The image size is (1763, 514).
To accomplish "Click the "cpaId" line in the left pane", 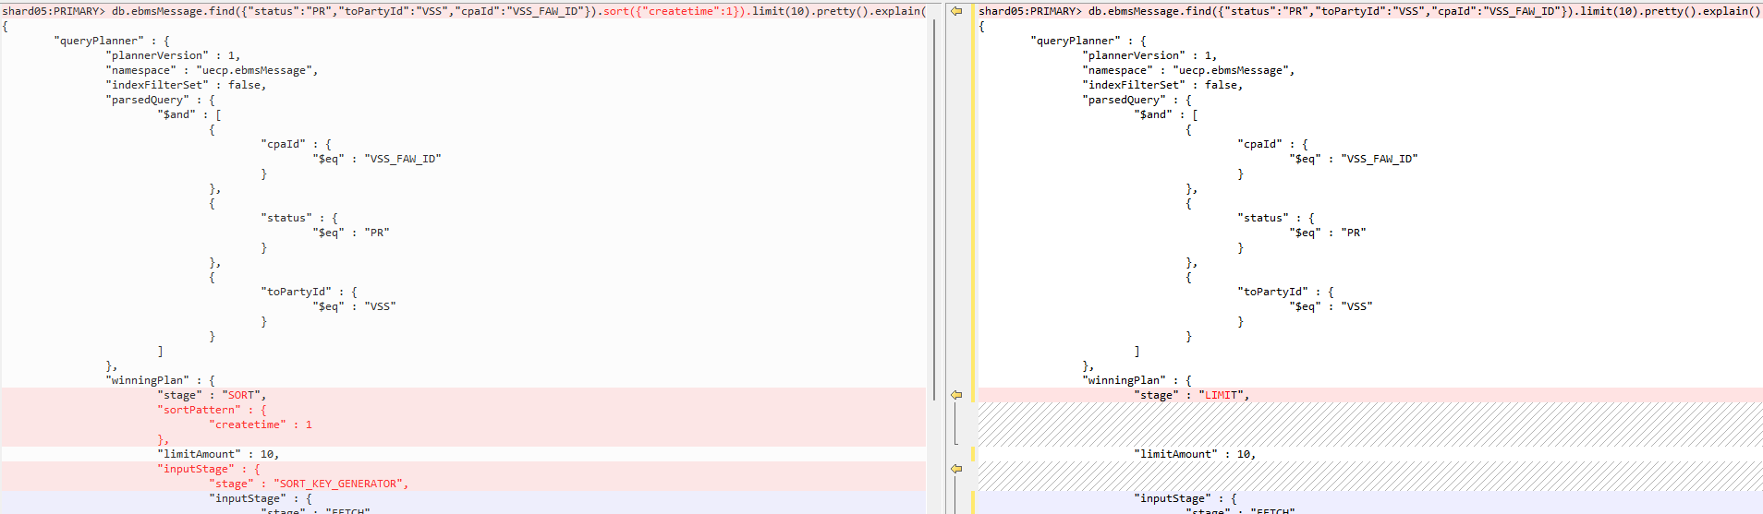I will 296,144.
